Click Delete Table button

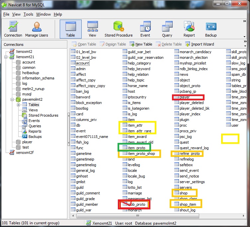pos(169,44)
